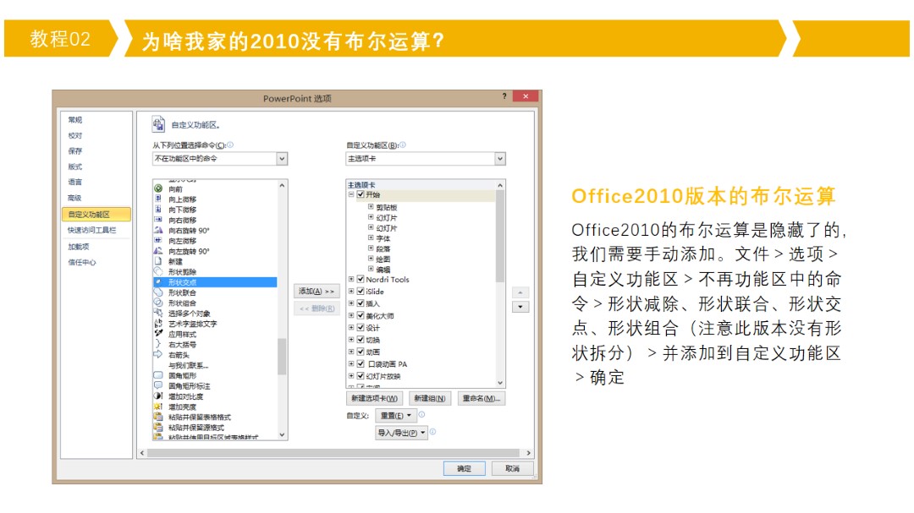Toggle the Nordri Tools checkbox

(x=361, y=280)
